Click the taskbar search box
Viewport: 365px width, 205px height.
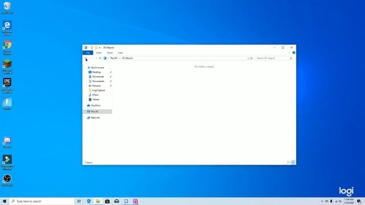pos(42,201)
